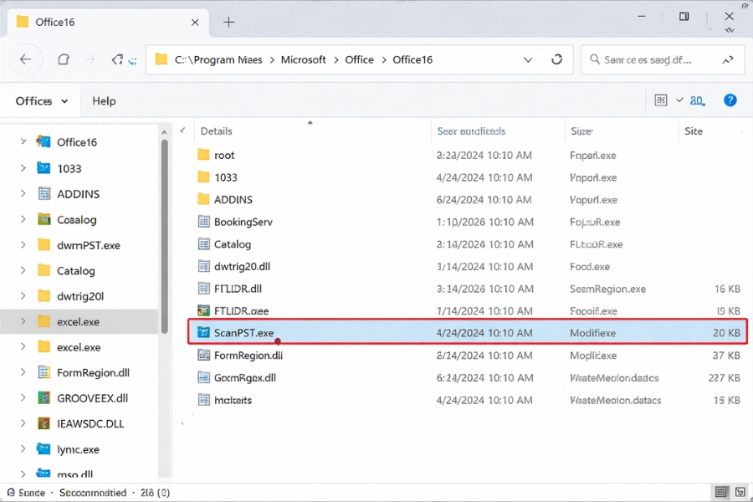This screenshot has height=502, width=753.
Task: Go back using the back arrow
Action: pyautogui.click(x=25, y=59)
